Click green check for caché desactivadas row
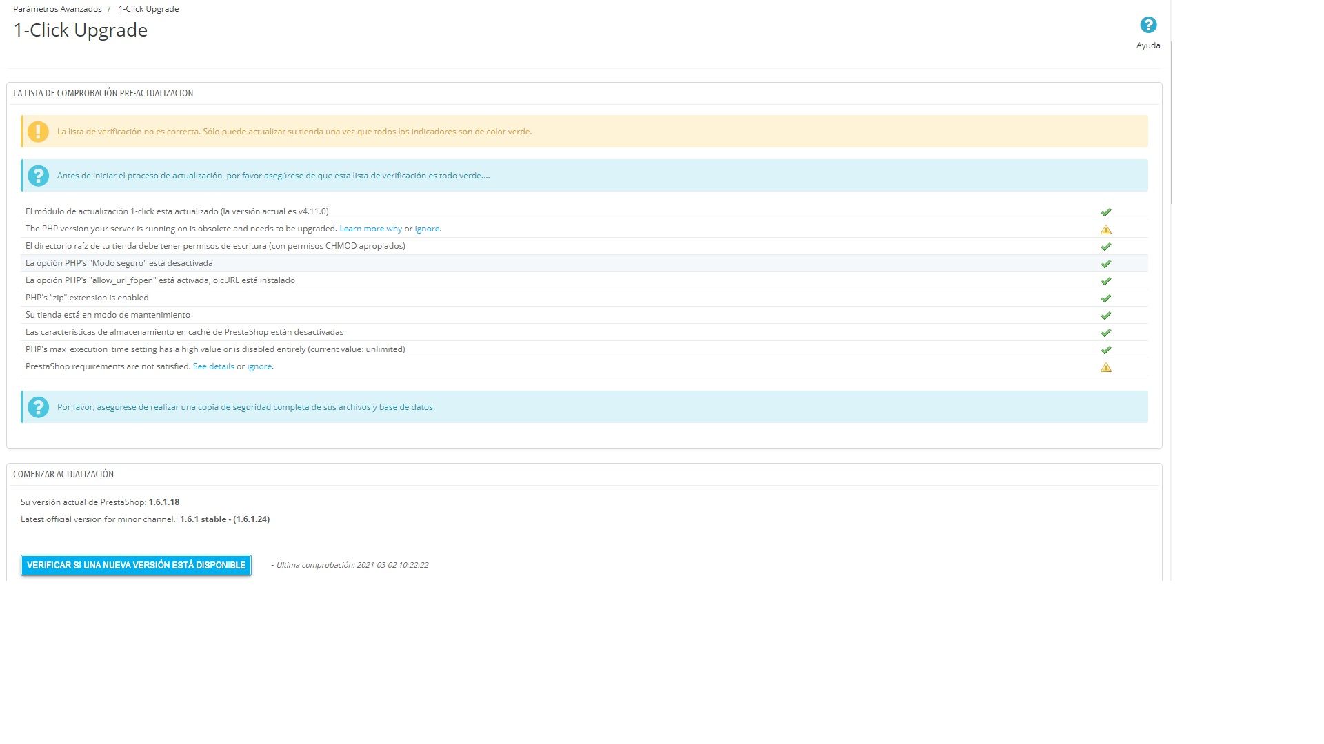 (1106, 333)
